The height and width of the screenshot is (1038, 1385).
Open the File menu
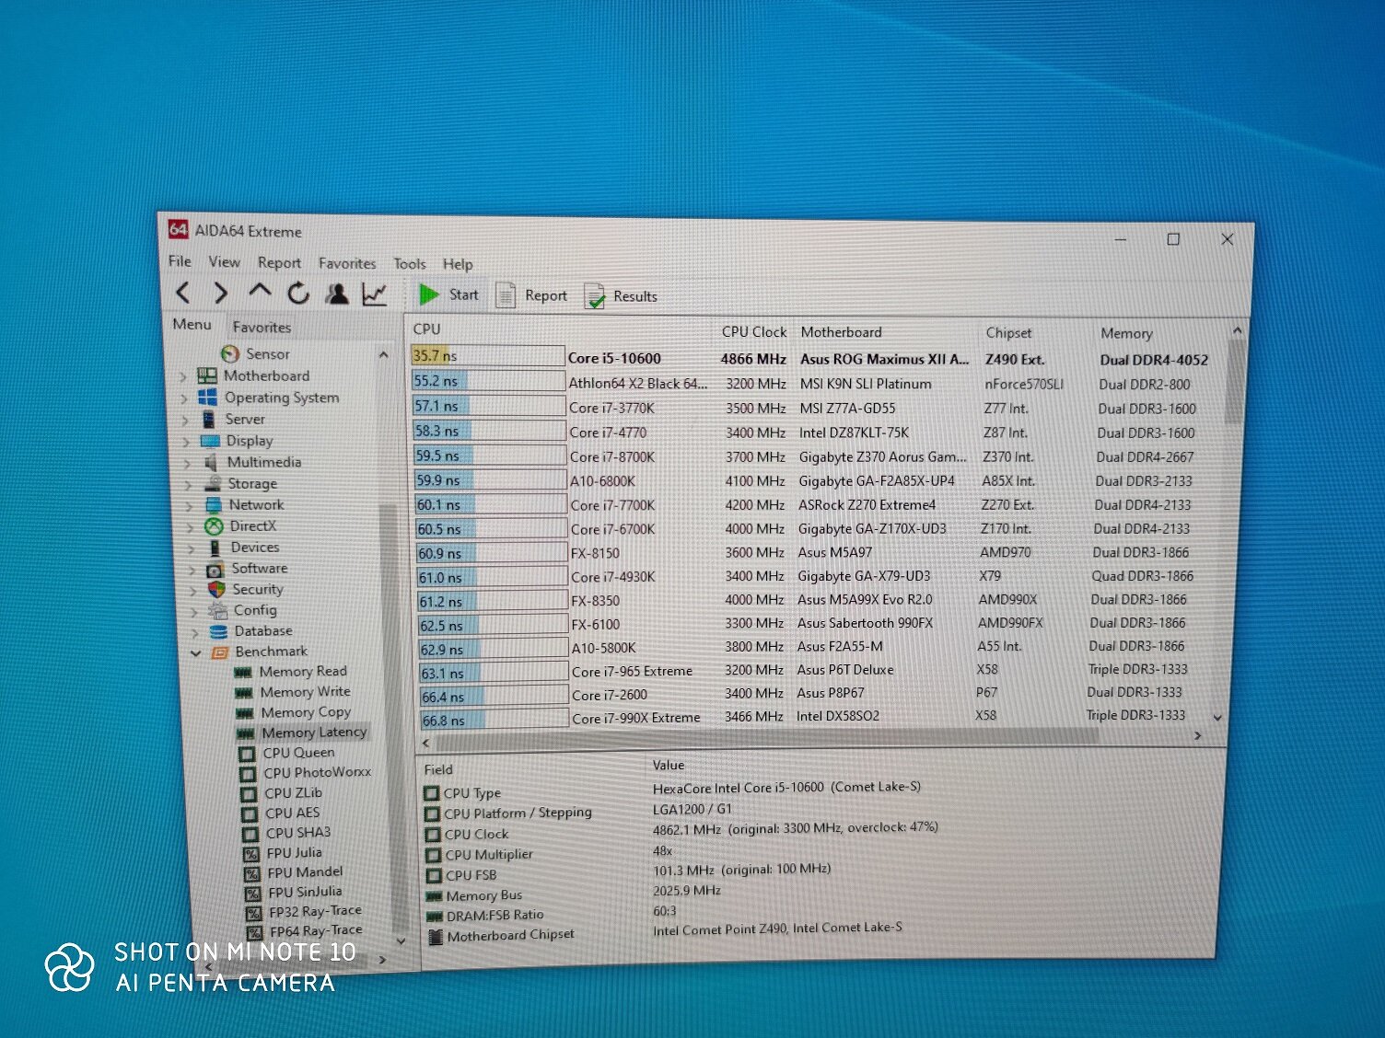click(x=180, y=261)
